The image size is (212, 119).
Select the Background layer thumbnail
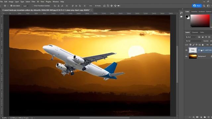click(193, 57)
